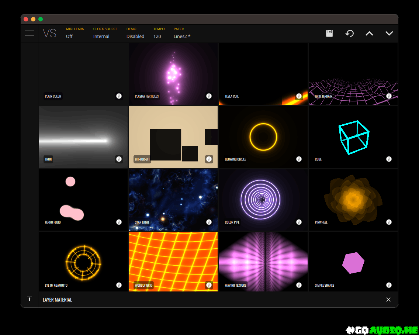The image size is (419, 335).
Task: Click the DEMO header label
Action: [x=131, y=29]
